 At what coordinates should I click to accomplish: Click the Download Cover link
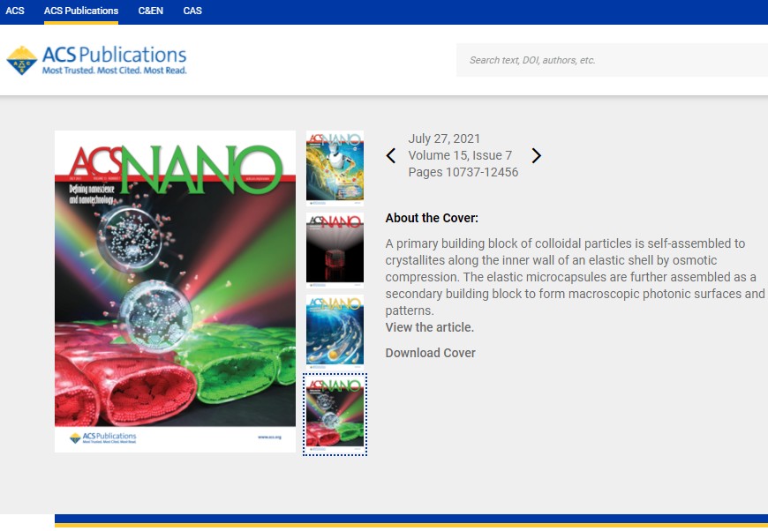pos(430,353)
